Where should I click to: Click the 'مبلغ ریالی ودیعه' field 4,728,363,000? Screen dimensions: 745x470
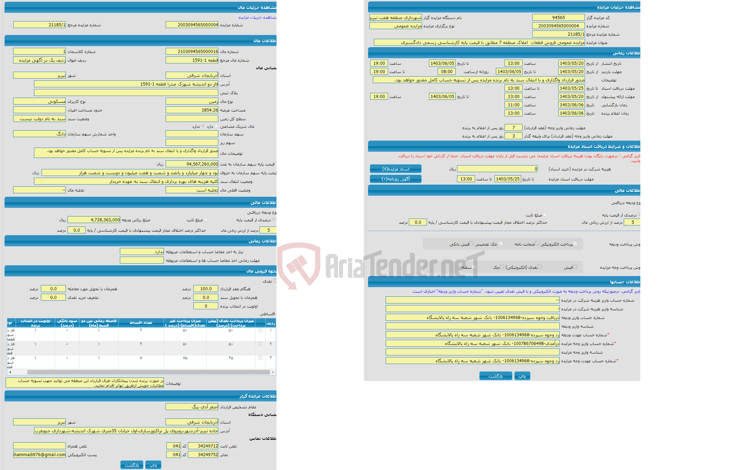pyautogui.click(x=94, y=220)
